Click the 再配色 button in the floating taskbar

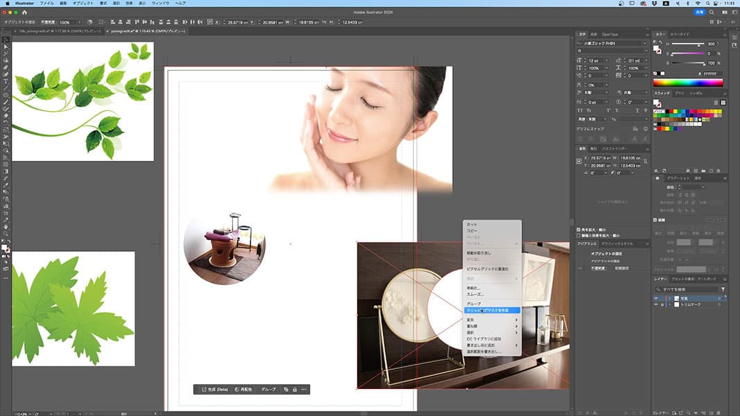point(243,390)
